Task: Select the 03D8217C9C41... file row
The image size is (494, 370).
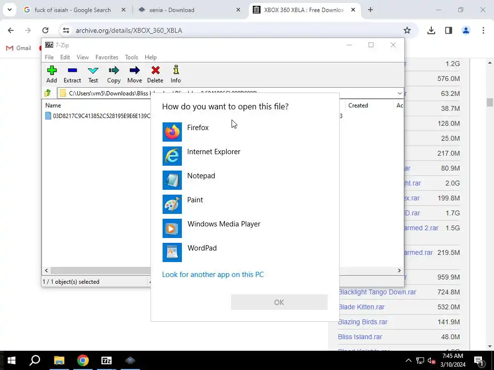Action: tap(97, 116)
